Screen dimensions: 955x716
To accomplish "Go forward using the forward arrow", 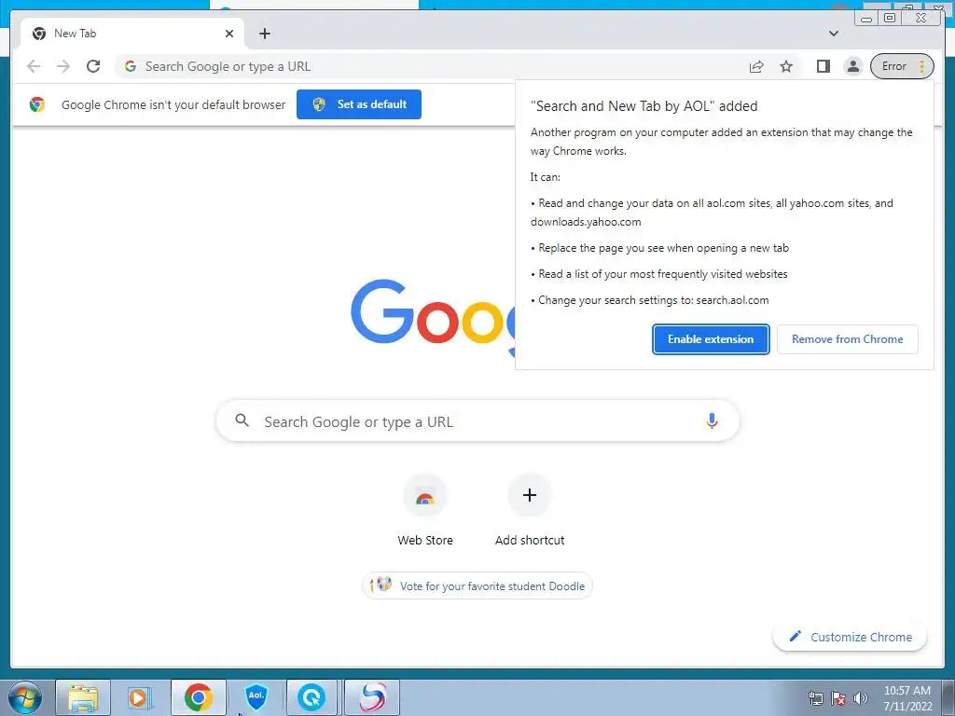I will [63, 66].
